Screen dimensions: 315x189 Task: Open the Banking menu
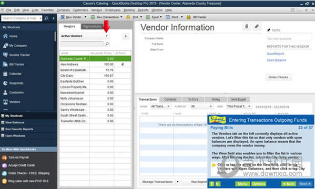click(129, 10)
